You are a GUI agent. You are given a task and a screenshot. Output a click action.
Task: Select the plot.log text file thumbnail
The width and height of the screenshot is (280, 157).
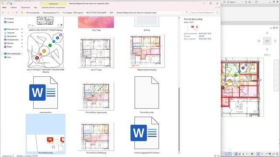tap(147, 21)
